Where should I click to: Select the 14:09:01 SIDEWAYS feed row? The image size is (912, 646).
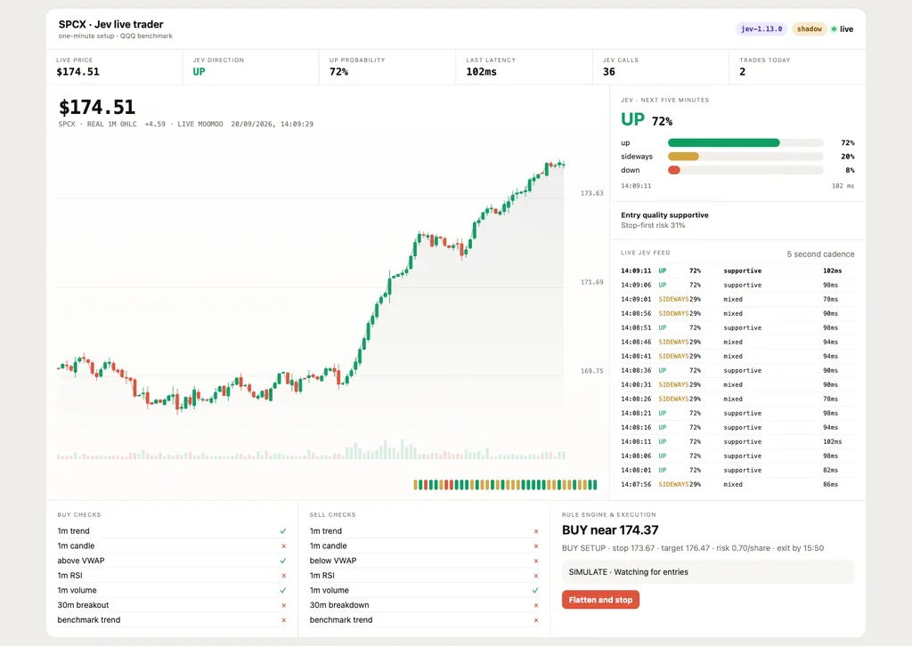(737, 299)
